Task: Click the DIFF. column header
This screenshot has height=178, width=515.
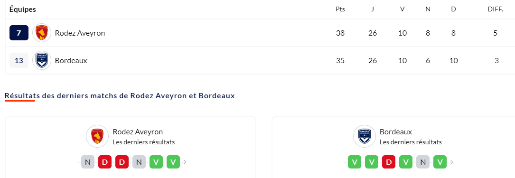Action: tap(496, 9)
